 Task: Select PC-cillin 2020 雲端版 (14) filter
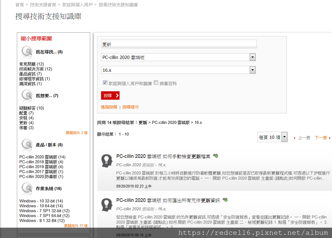pos(42,157)
